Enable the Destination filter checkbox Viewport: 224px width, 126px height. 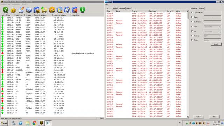(x=192, y=22)
